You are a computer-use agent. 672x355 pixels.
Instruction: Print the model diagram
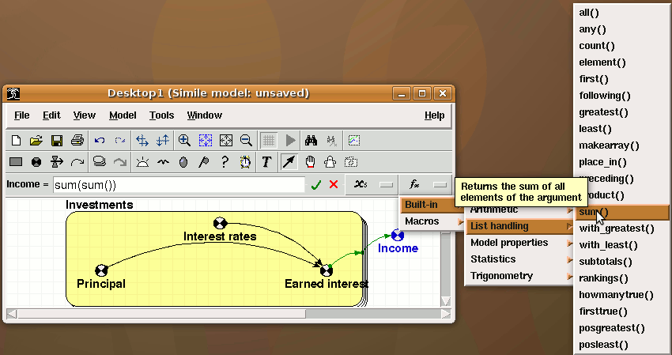(77, 140)
